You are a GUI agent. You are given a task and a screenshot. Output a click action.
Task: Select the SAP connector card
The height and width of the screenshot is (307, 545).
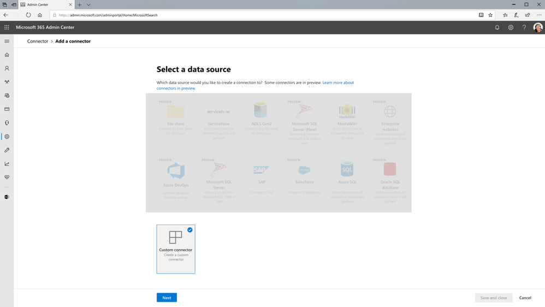262,179
